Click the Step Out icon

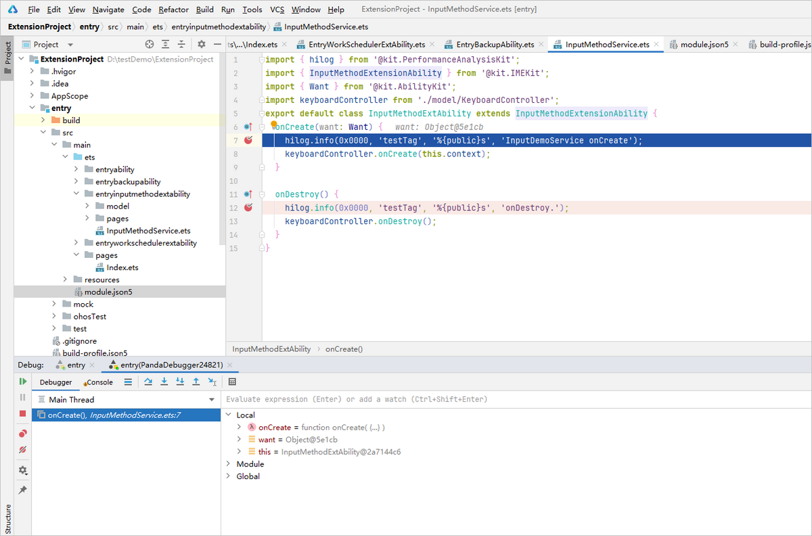tap(196, 382)
